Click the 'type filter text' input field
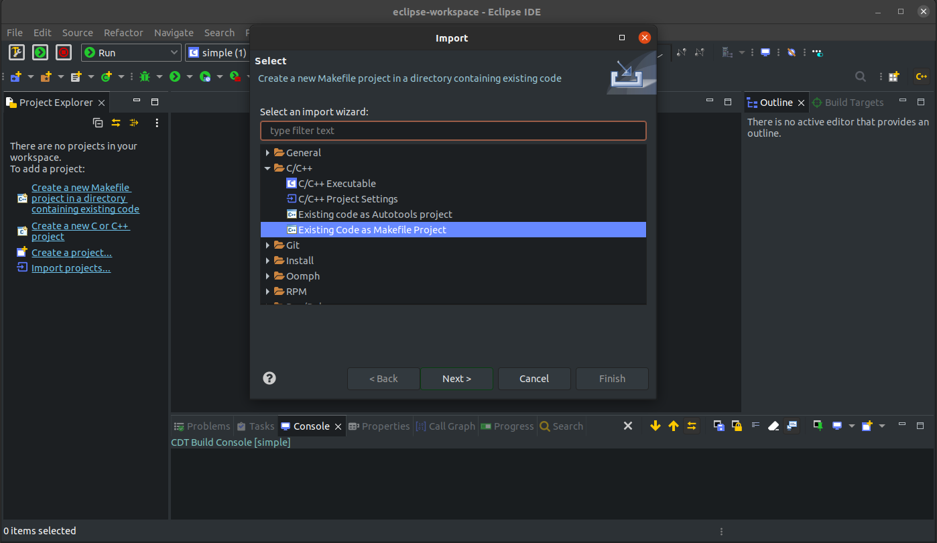Screen dimensions: 937x543 453,131
